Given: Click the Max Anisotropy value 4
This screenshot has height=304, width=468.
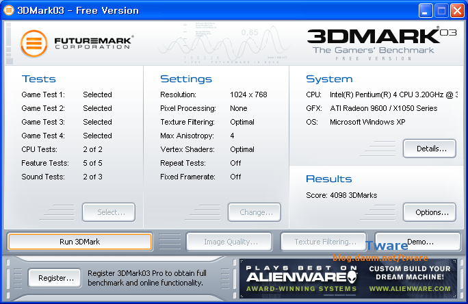Looking at the screenshot, I should (x=232, y=136).
